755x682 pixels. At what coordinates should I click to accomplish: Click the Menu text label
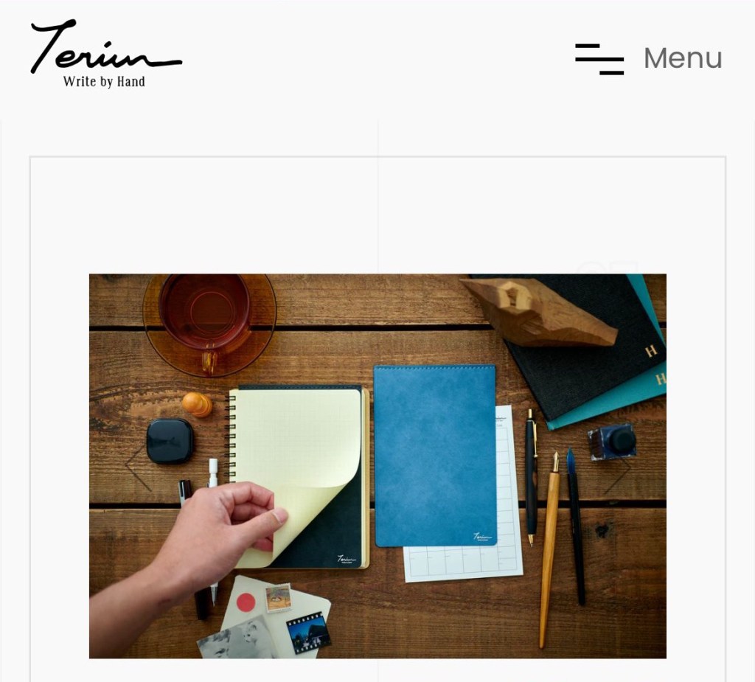coord(683,58)
